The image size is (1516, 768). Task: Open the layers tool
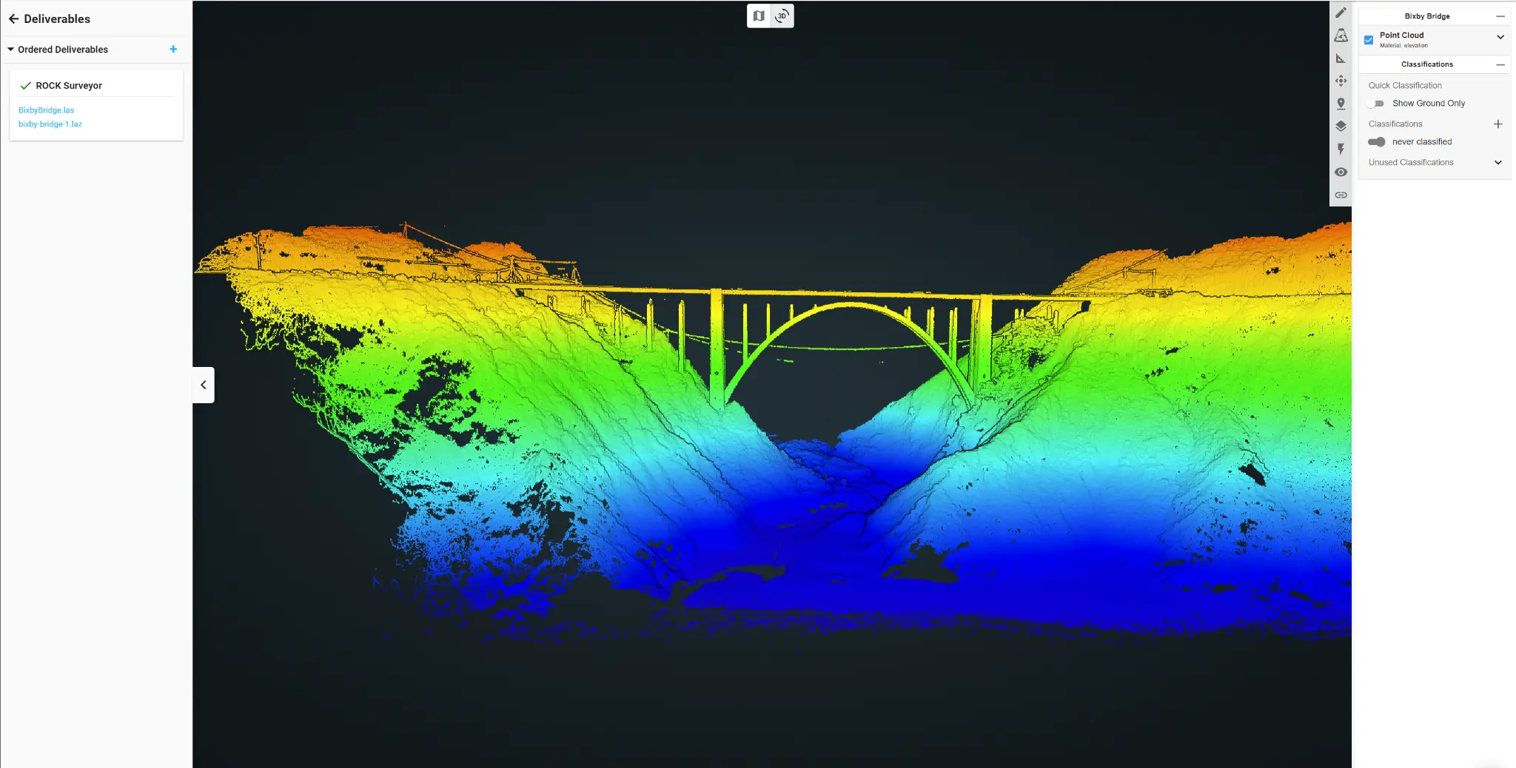point(1341,126)
